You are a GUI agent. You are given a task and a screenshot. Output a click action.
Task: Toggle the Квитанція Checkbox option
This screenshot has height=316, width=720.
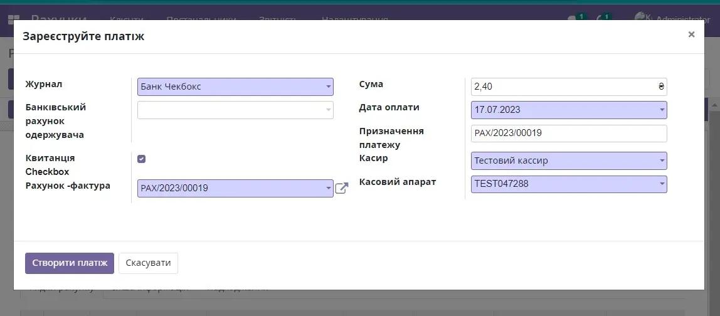coord(142,159)
